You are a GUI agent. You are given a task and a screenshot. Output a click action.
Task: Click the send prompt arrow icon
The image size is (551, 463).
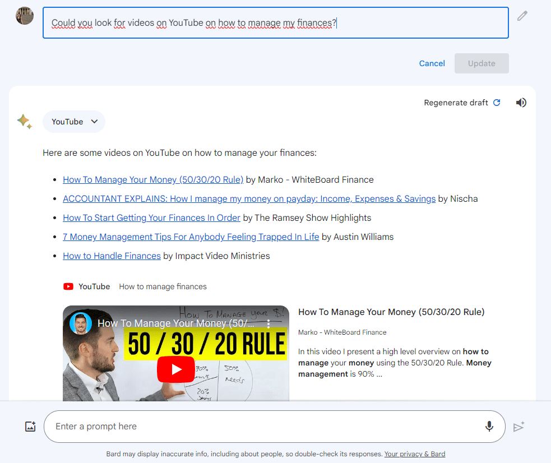pos(518,427)
